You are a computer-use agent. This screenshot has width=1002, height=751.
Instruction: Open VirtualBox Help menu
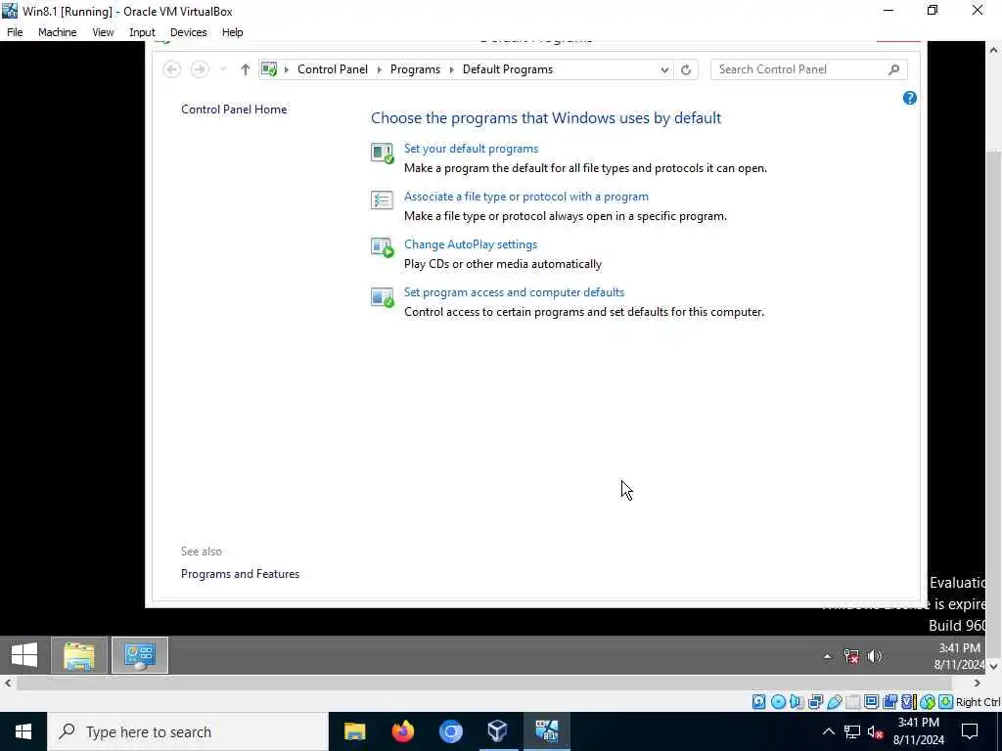click(233, 32)
